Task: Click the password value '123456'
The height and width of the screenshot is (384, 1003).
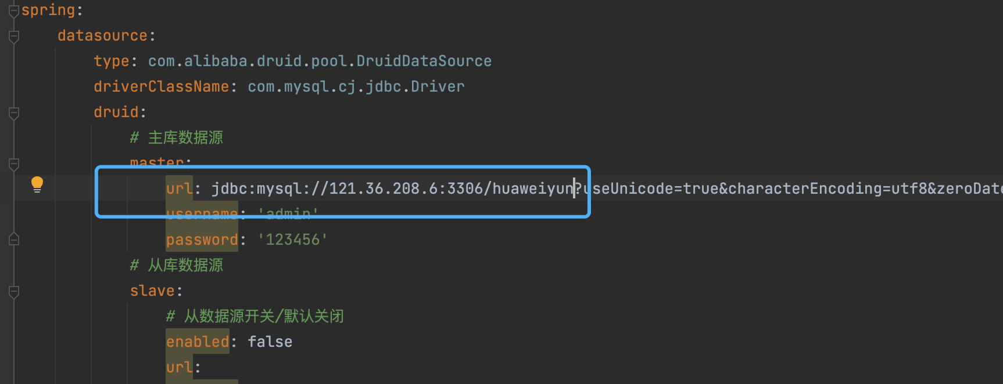Action: coord(292,240)
